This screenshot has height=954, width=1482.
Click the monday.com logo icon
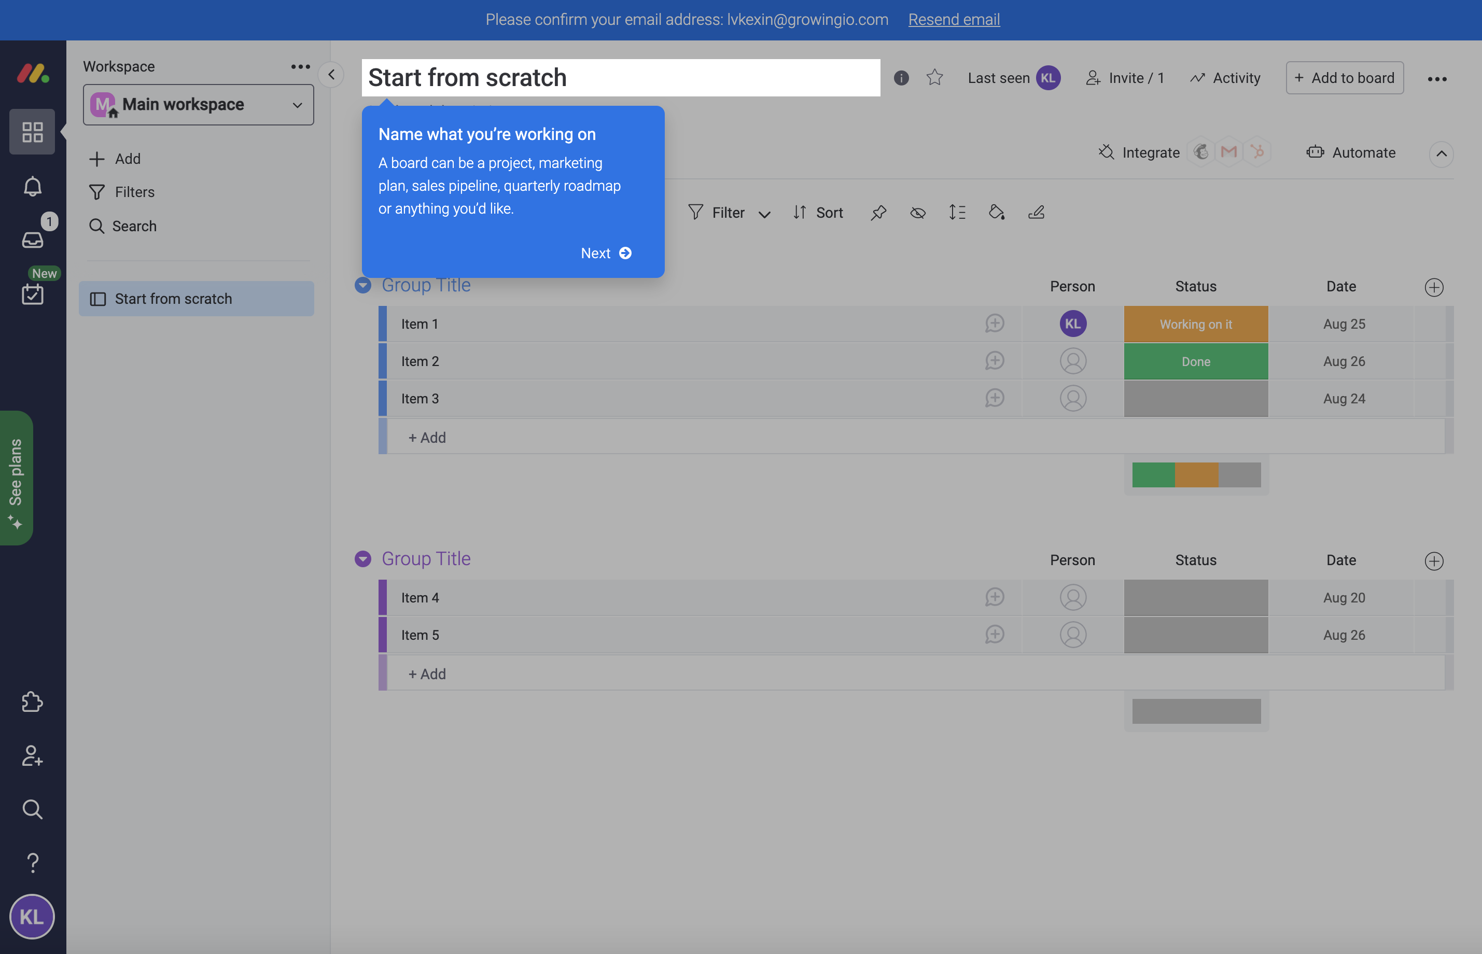click(x=33, y=74)
